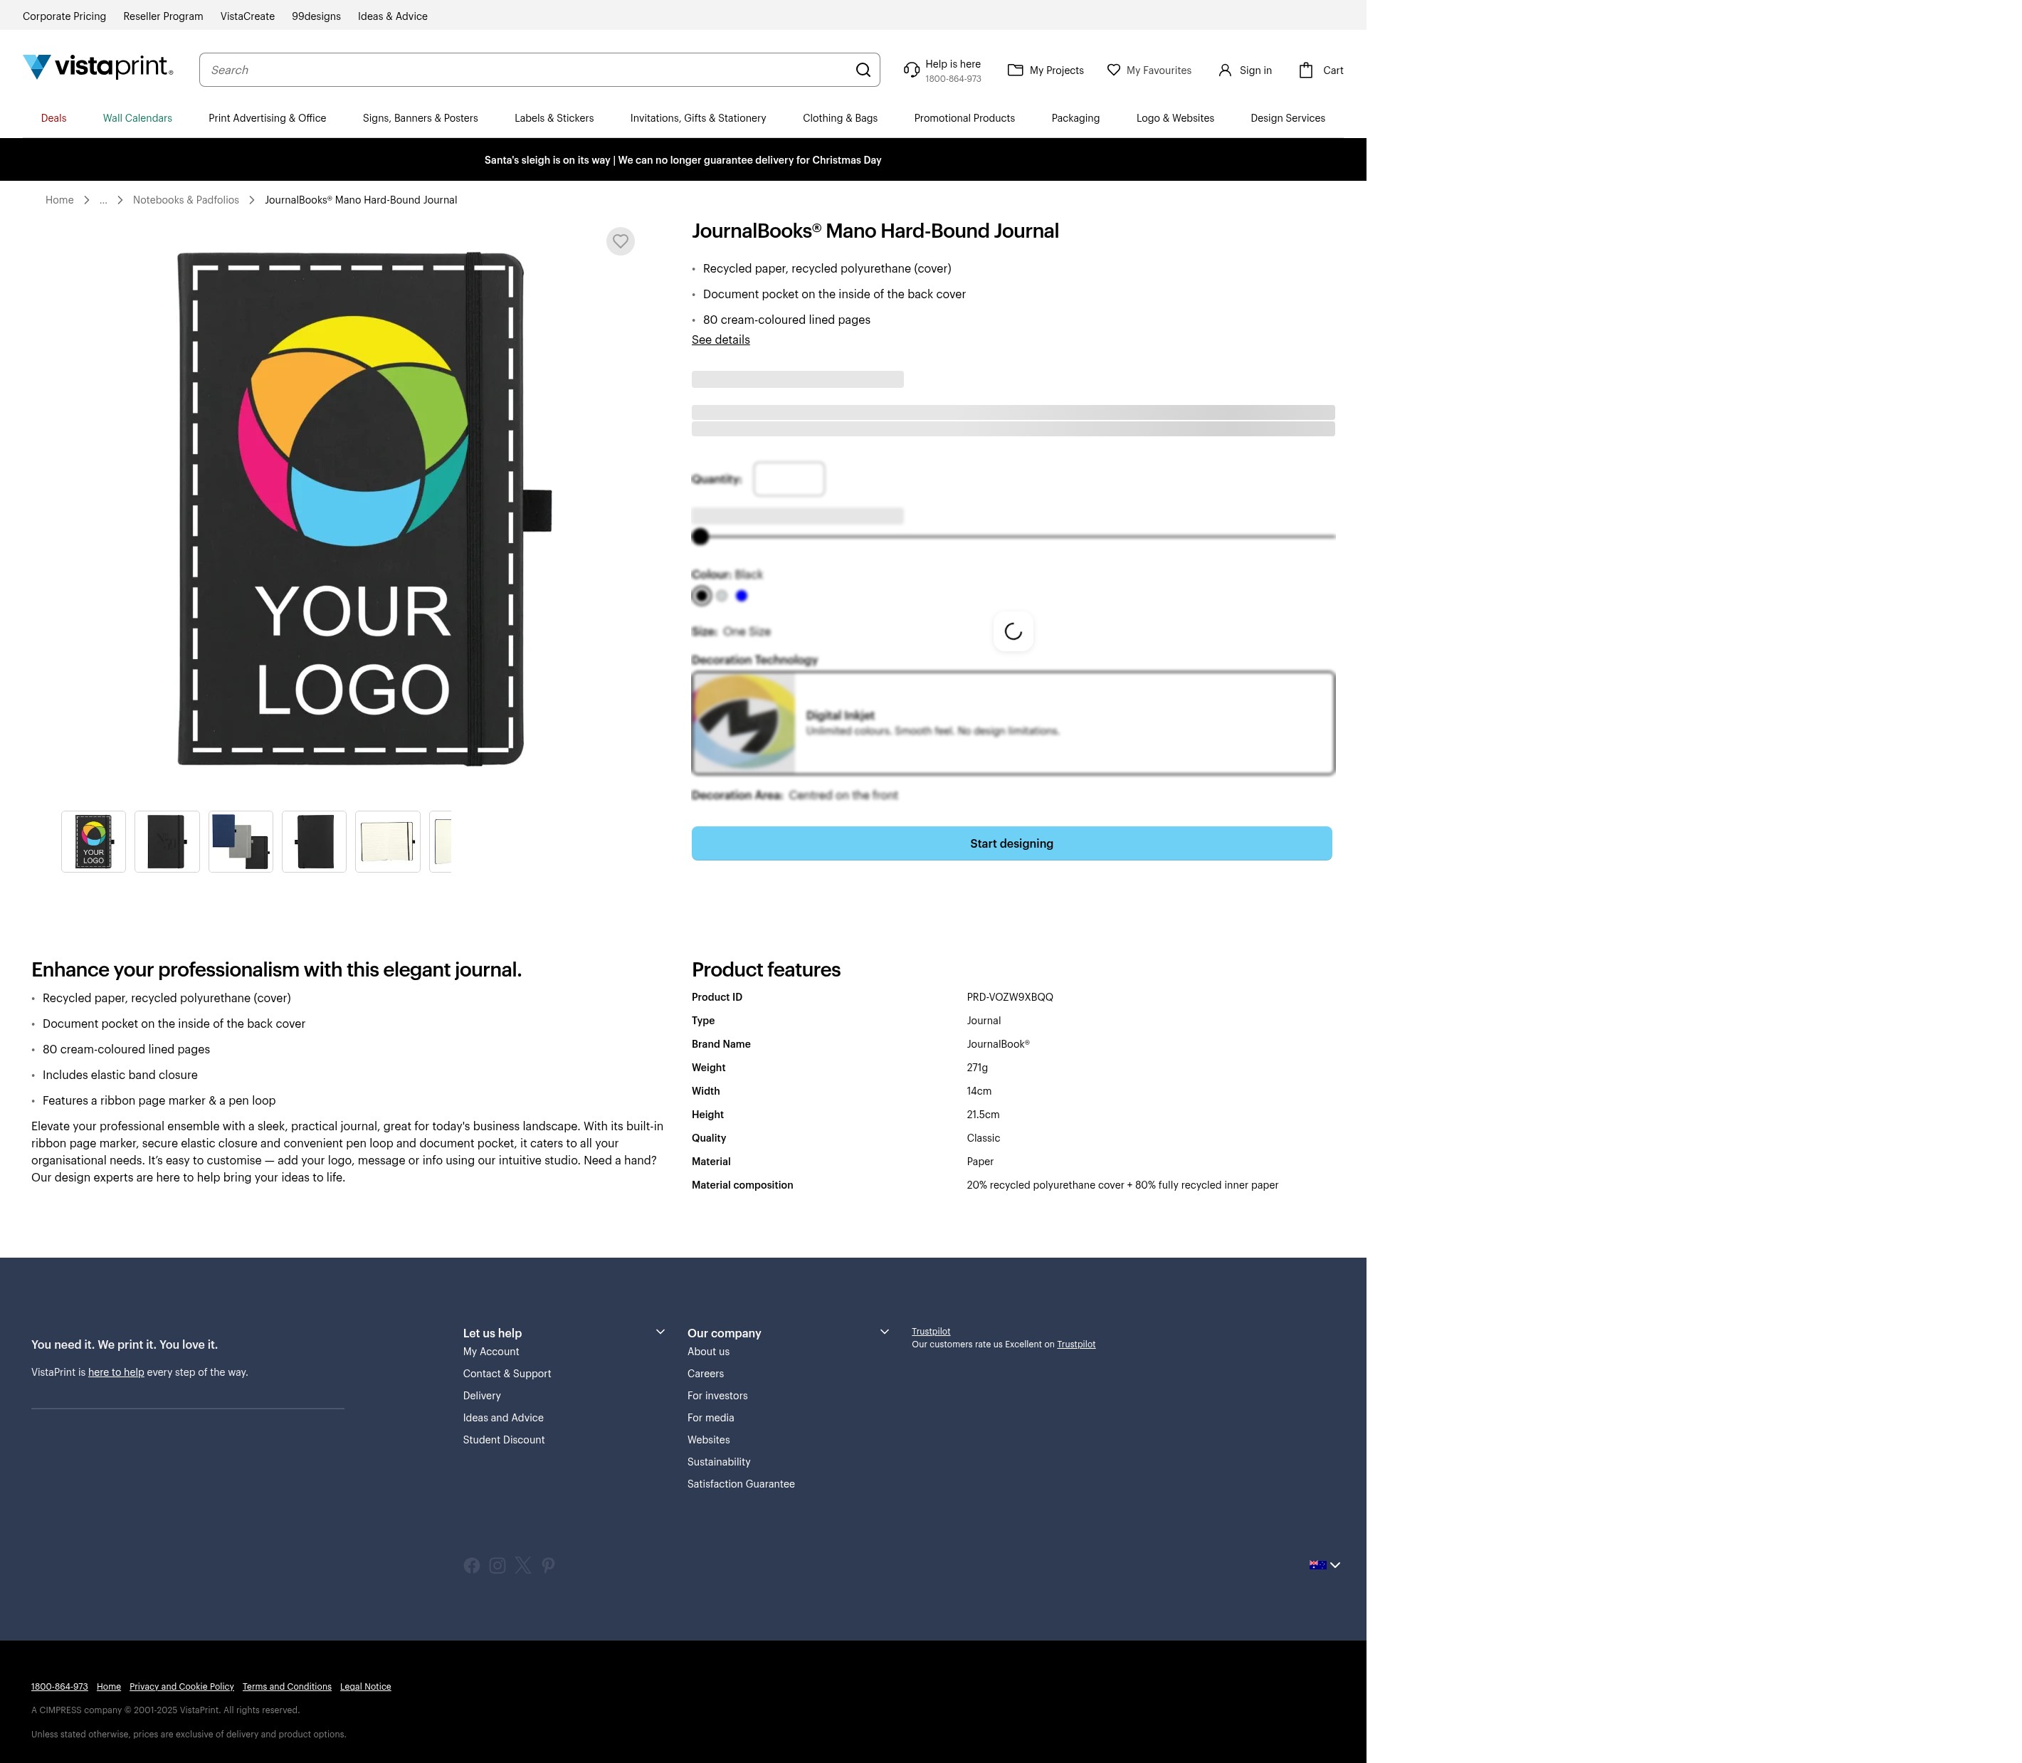The height and width of the screenshot is (1763, 2022).
Task: Collapse the Our company section
Action: click(885, 1332)
